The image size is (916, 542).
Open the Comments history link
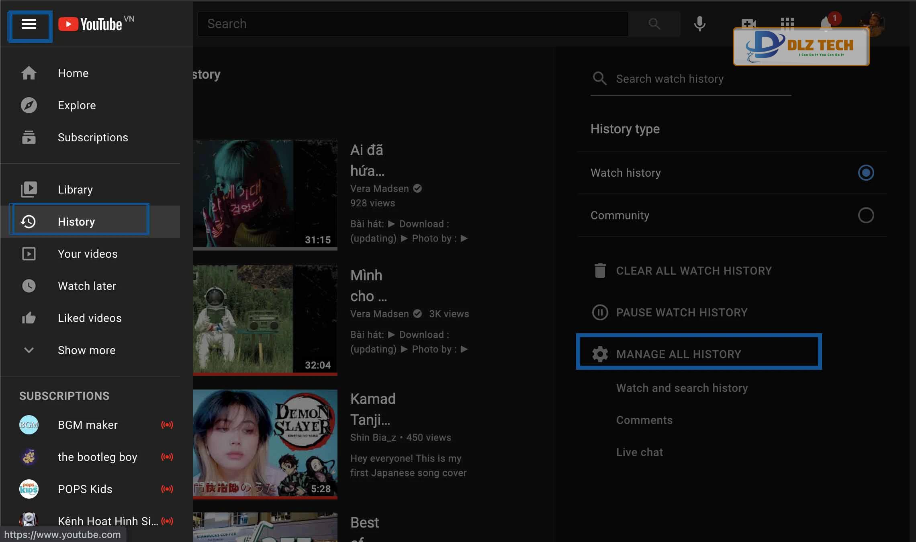[x=644, y=420]
